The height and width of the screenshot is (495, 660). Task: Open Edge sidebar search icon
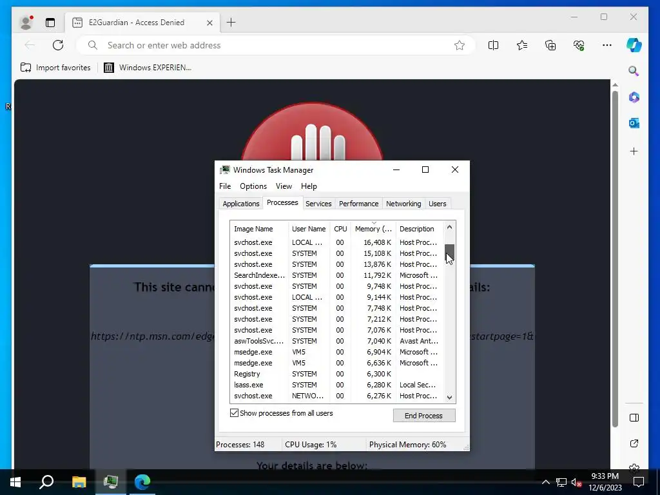634,71
